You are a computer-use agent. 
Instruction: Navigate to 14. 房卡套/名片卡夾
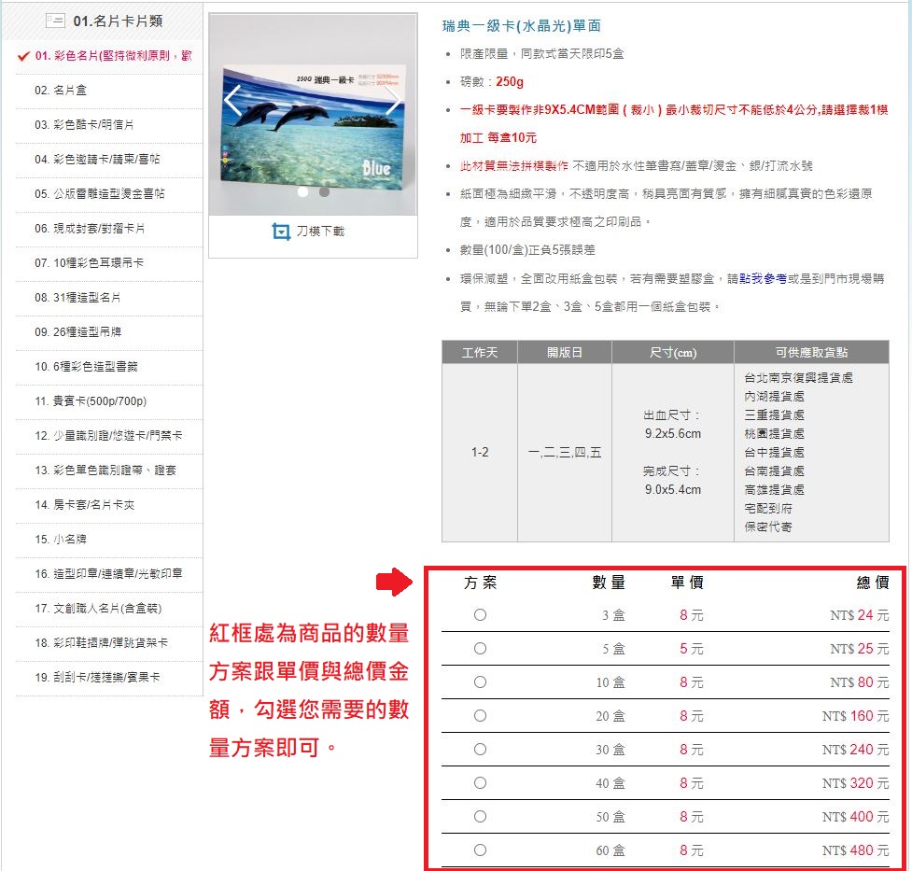[x=84, y=504]
